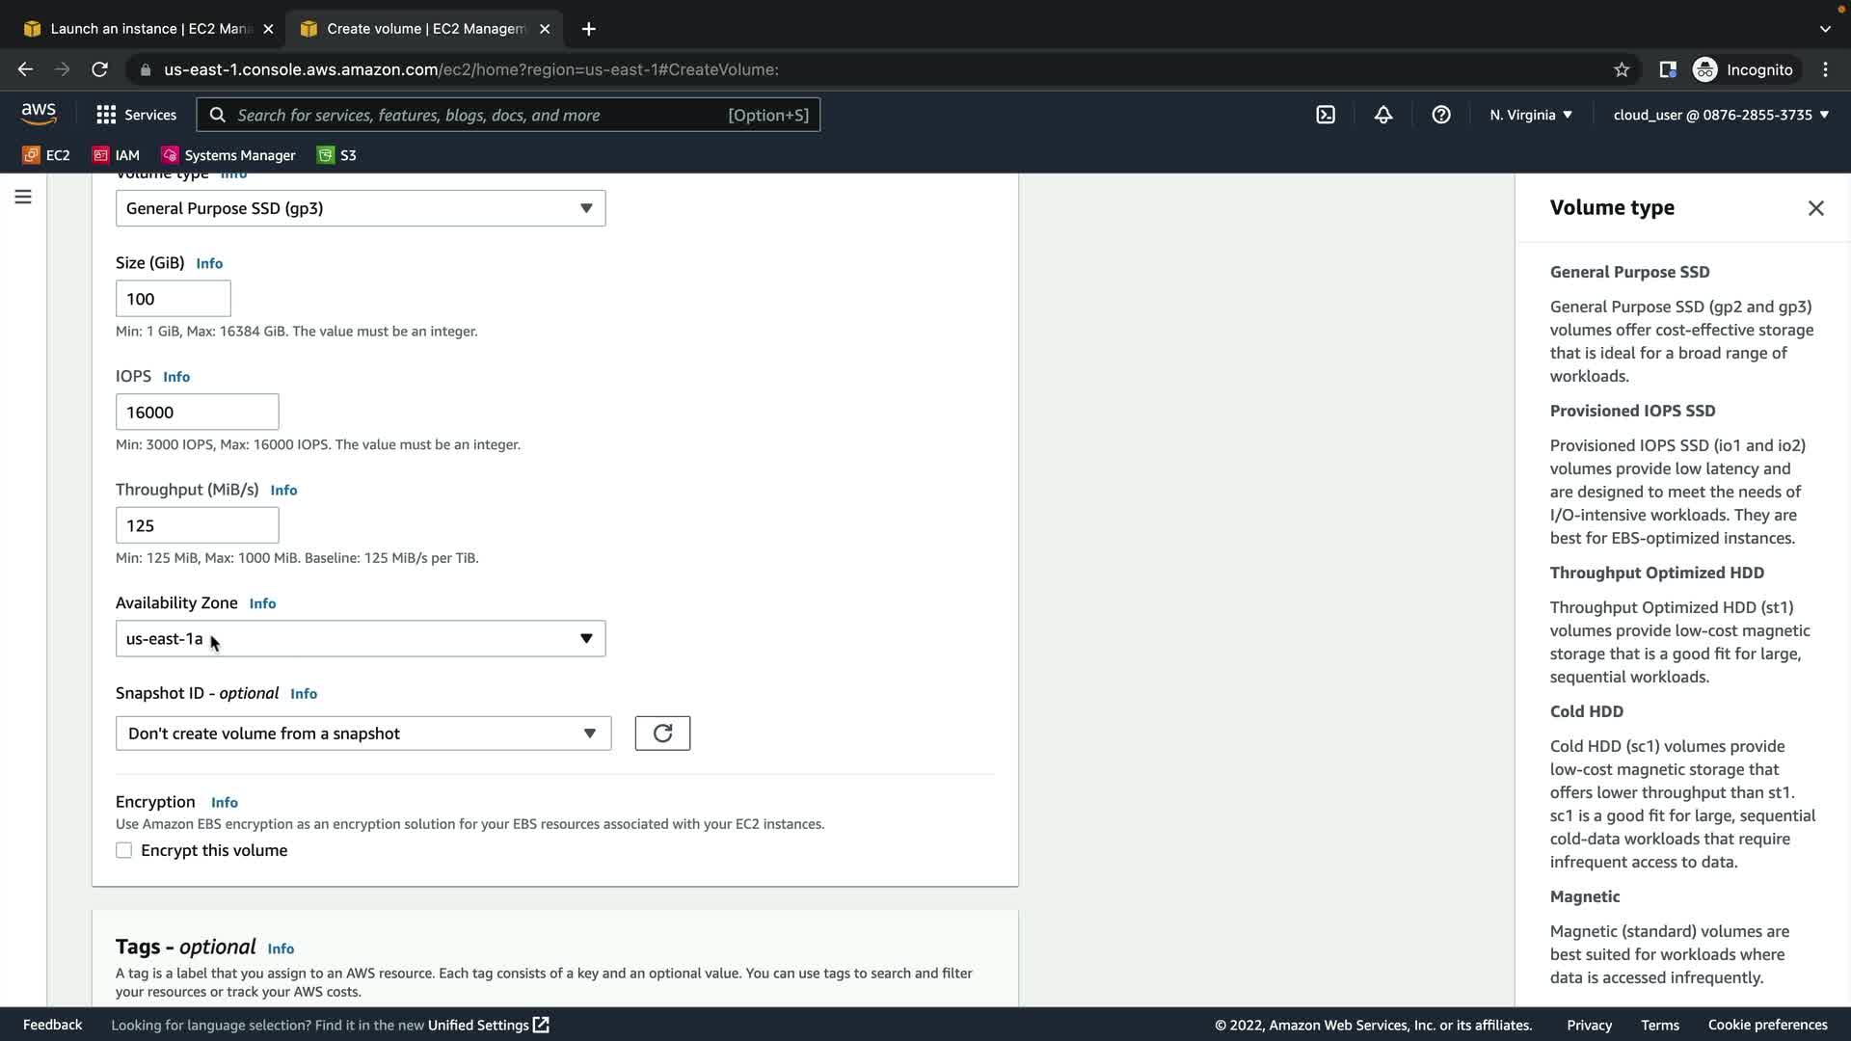
Task: Bookmark page with the star icon
Action: click(1621, 69)
